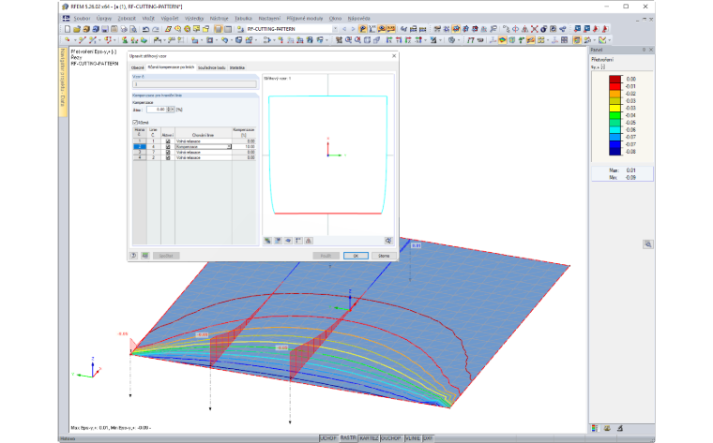The width and height of the screenshot is (713, 443).
Task: Click the red X delete icon in top toolbar
Action: (x=535, y=29)
